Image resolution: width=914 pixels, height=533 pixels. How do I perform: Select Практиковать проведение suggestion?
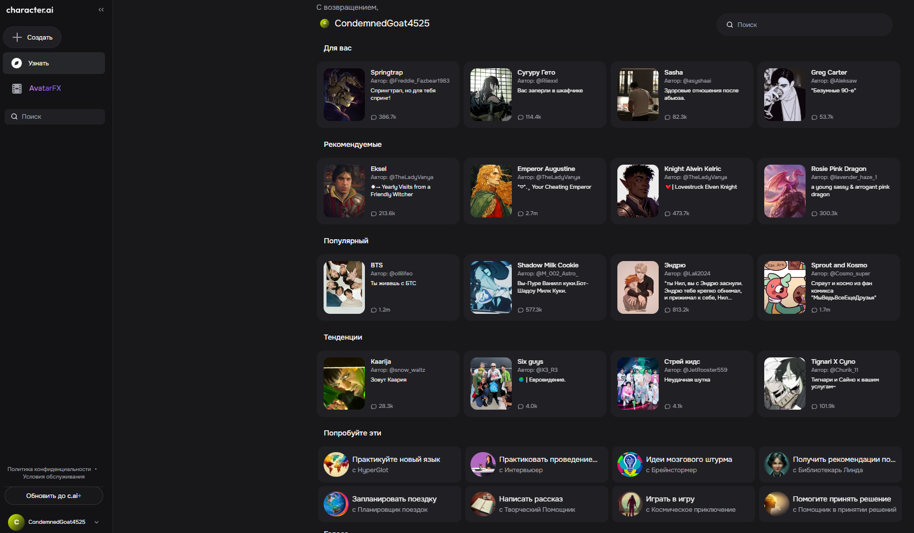536,465
